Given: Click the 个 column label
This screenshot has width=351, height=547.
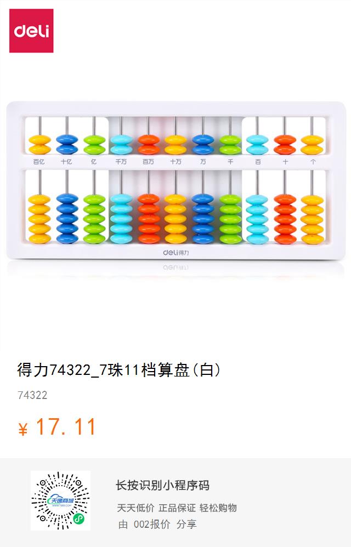Looking at the screenshot, I should click(313, 162).
